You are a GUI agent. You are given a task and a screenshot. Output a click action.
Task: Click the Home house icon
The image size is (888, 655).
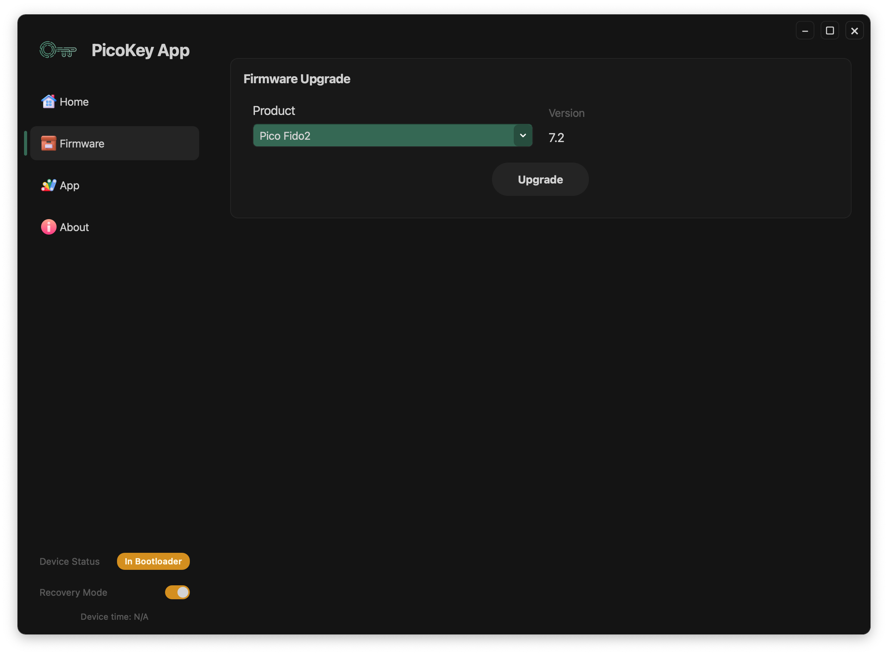(48, 101)
